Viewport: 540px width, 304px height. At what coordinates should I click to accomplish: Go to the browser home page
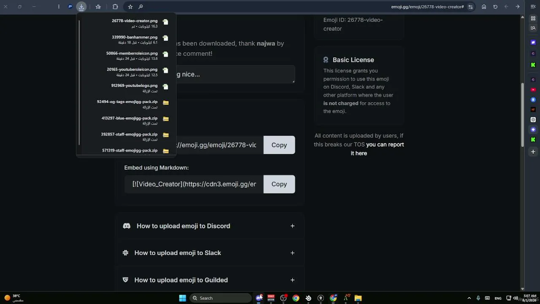(x=484, y=7)
